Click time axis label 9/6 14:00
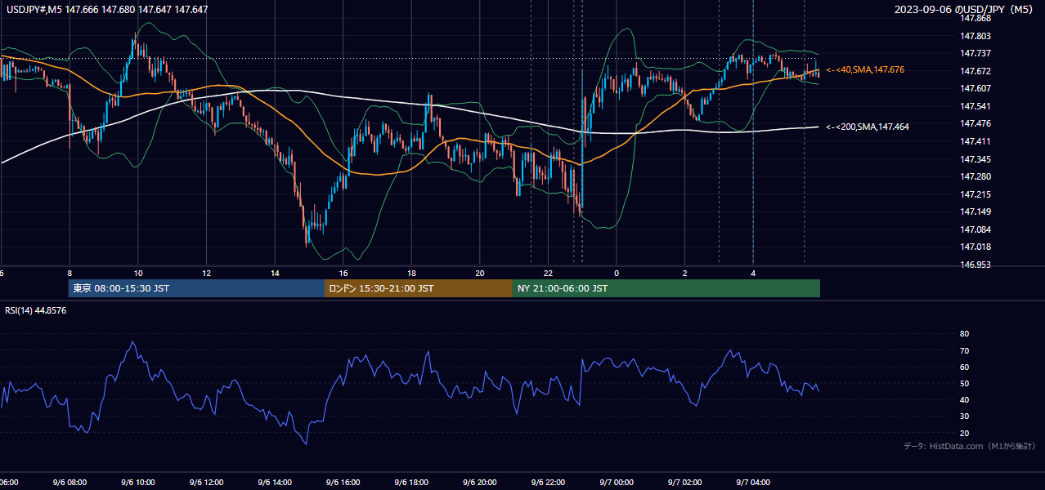1045x490 pixels. click(274, 483)
